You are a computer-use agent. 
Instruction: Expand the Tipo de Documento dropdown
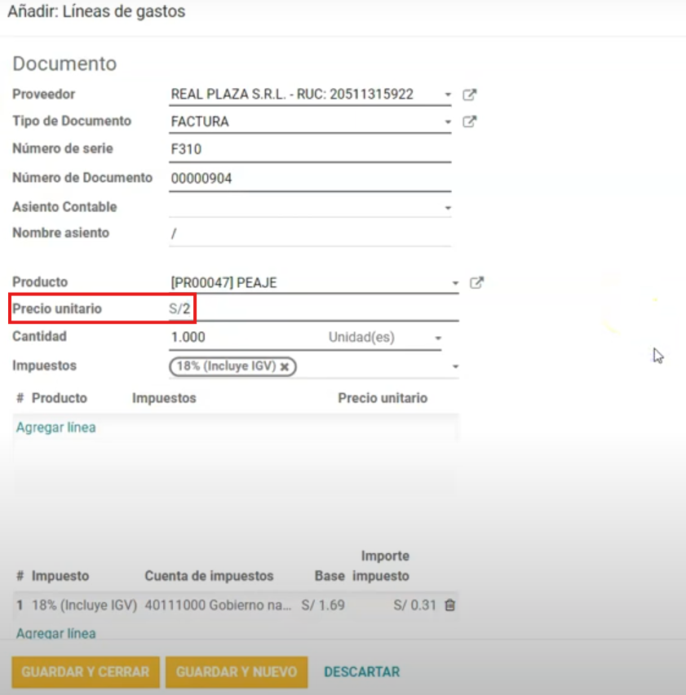[x=447, y=122]
